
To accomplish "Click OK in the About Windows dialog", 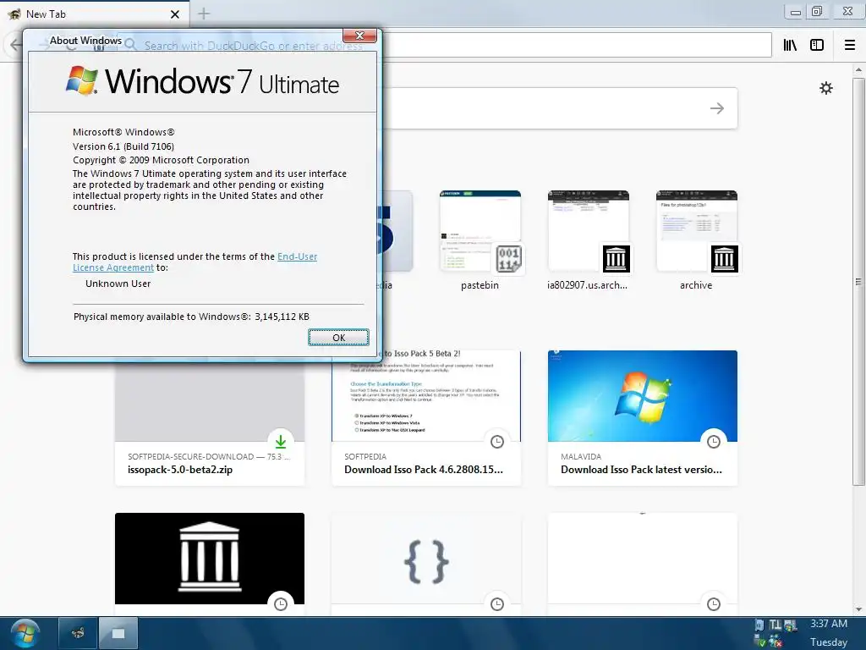I will point(338,337).
